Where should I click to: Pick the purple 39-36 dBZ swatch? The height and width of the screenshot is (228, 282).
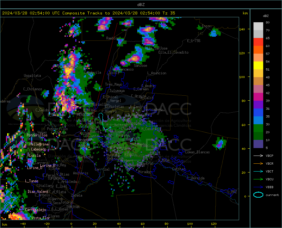click(x=258, y=105)
